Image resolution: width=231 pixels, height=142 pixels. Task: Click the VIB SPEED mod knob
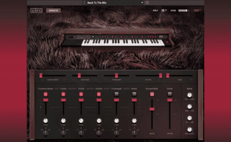coord(190,130)
